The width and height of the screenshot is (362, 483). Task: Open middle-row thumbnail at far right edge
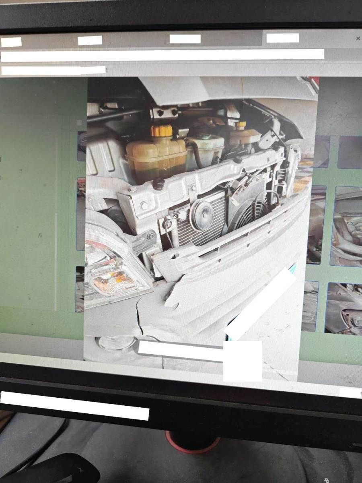347,226
